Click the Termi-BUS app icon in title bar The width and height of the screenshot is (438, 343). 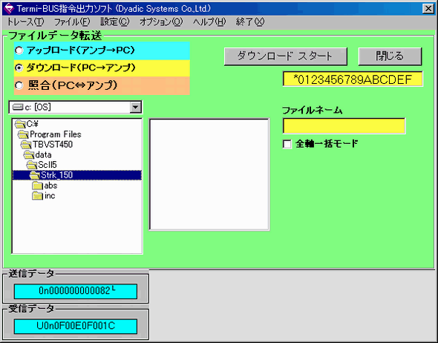tap(9, 9)
